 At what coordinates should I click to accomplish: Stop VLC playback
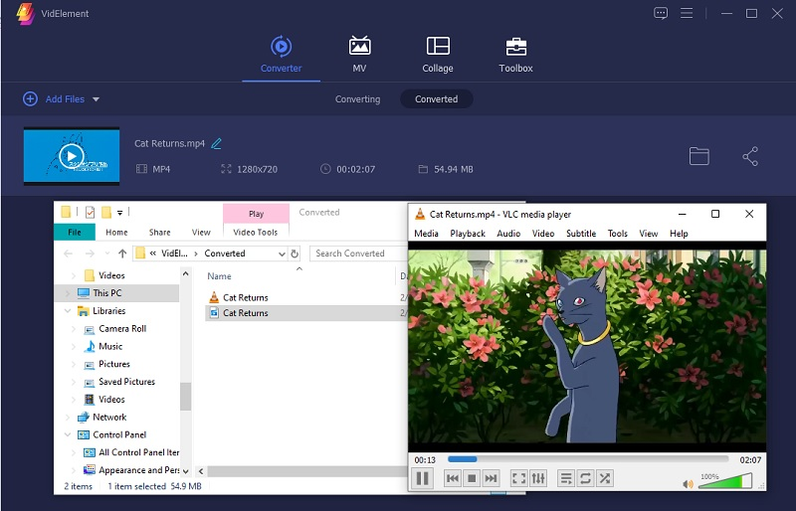click(472, 478)
